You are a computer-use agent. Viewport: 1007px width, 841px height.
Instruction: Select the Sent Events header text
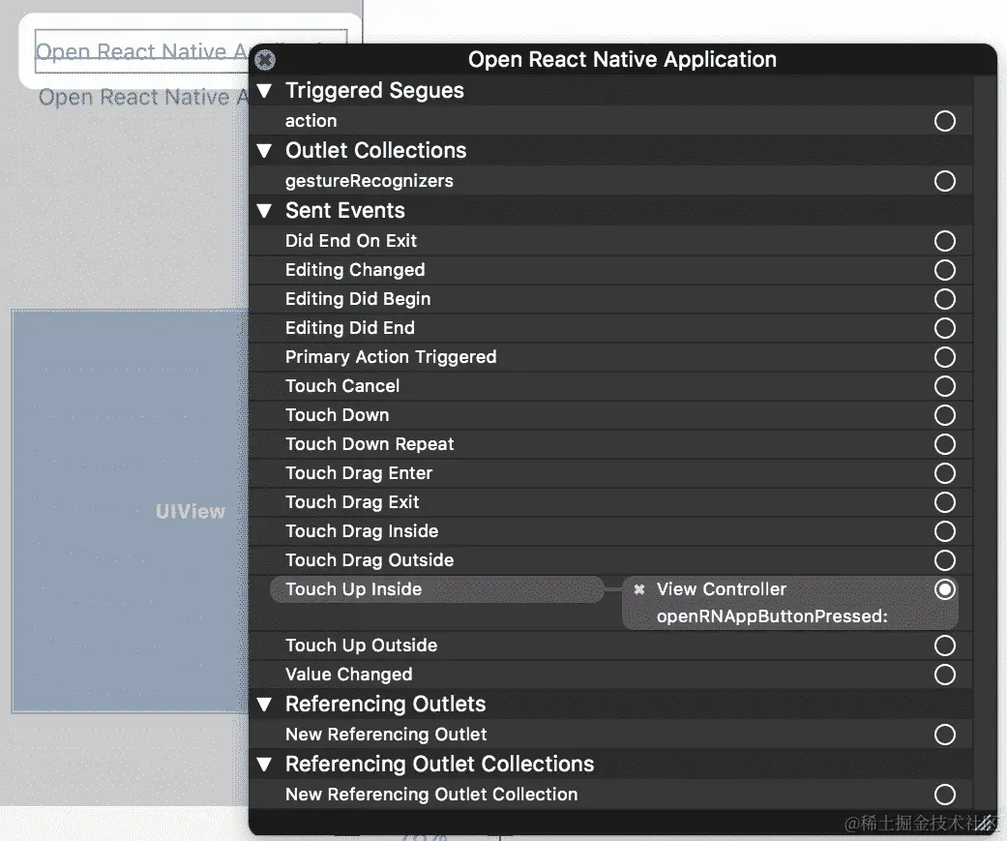(345, 211)
